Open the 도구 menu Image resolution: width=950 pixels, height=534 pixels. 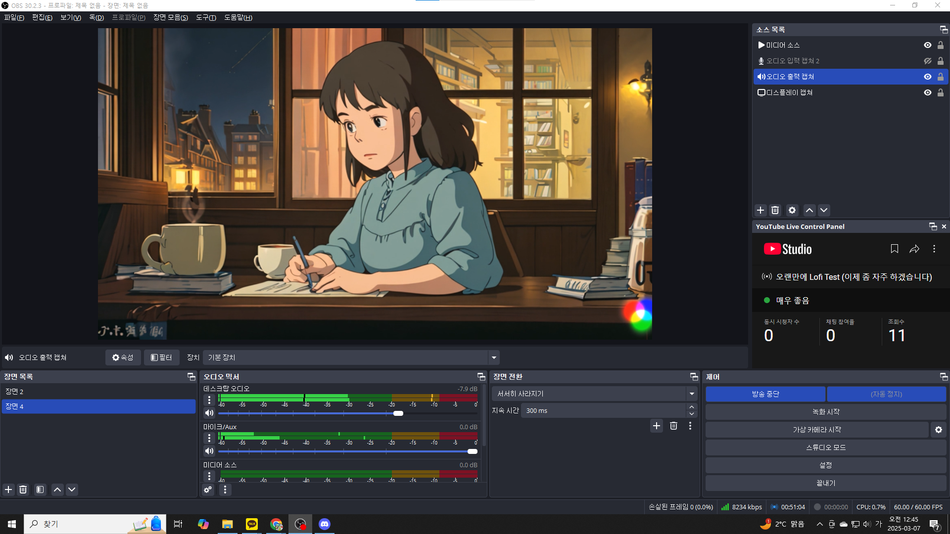[206, 17]
